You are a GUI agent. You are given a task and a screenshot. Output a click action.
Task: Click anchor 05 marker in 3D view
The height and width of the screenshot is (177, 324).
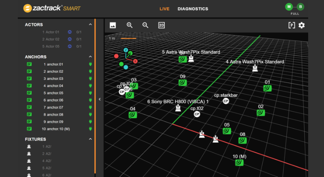[227, 131]
